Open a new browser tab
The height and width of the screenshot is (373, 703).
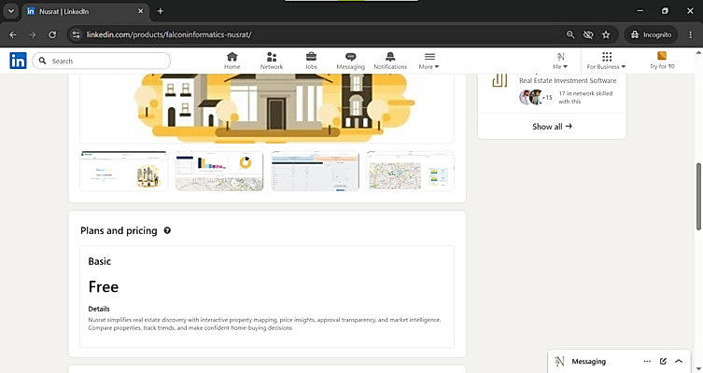pyautogui.click(x=160, y=11)
